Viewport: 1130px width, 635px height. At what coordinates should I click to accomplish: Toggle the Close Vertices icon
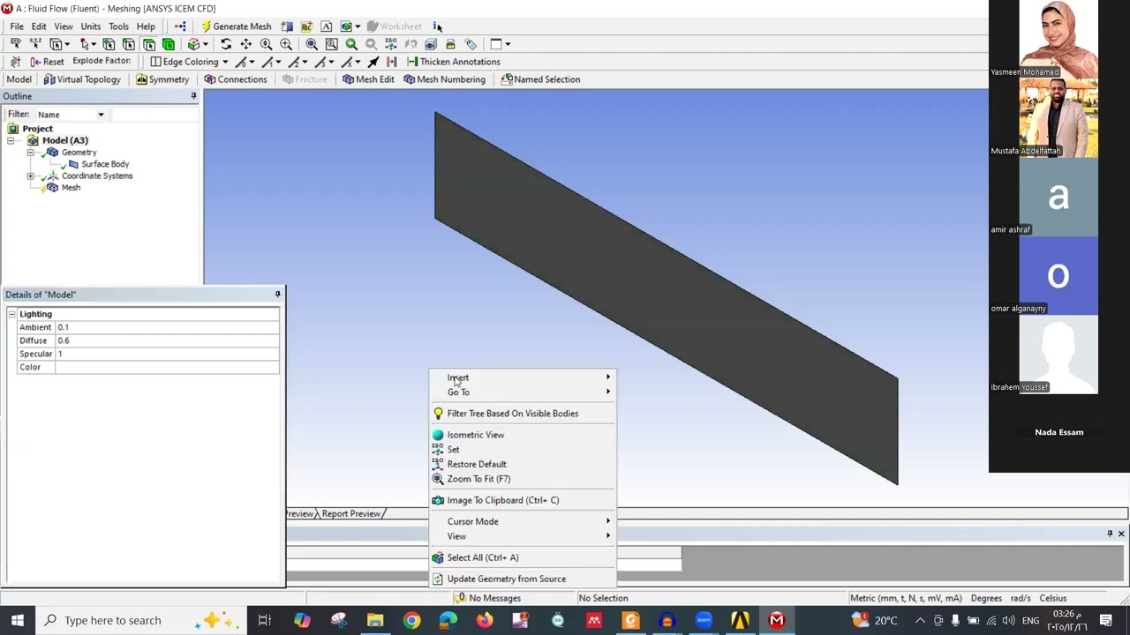coord(391,62)
